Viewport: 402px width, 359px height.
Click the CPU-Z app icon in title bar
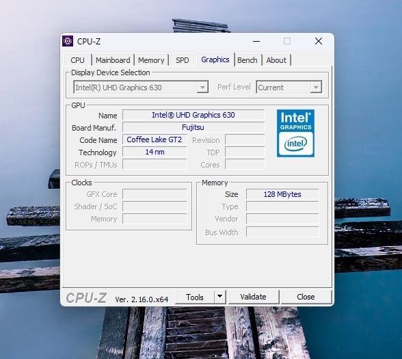click(x=68, y=41)
